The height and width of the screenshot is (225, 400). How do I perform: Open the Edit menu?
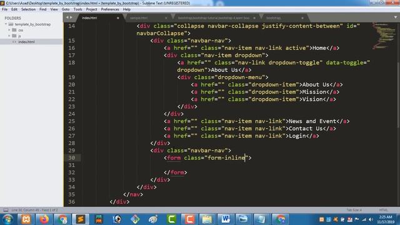(x=14, y=9)
